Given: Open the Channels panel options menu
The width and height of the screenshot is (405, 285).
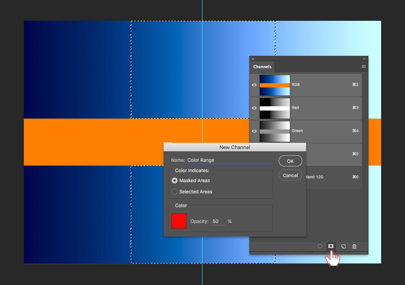Looking at the screenshot, I should point(364,67).
